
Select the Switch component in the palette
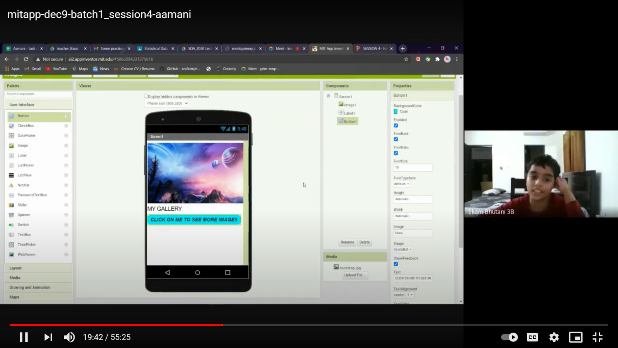23,225
